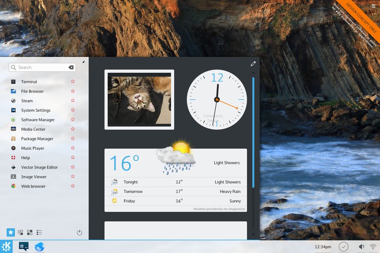Open the chat app in taskbar
Image resolution: width=380 pixels, height=253 pixels.
(24, 246)
